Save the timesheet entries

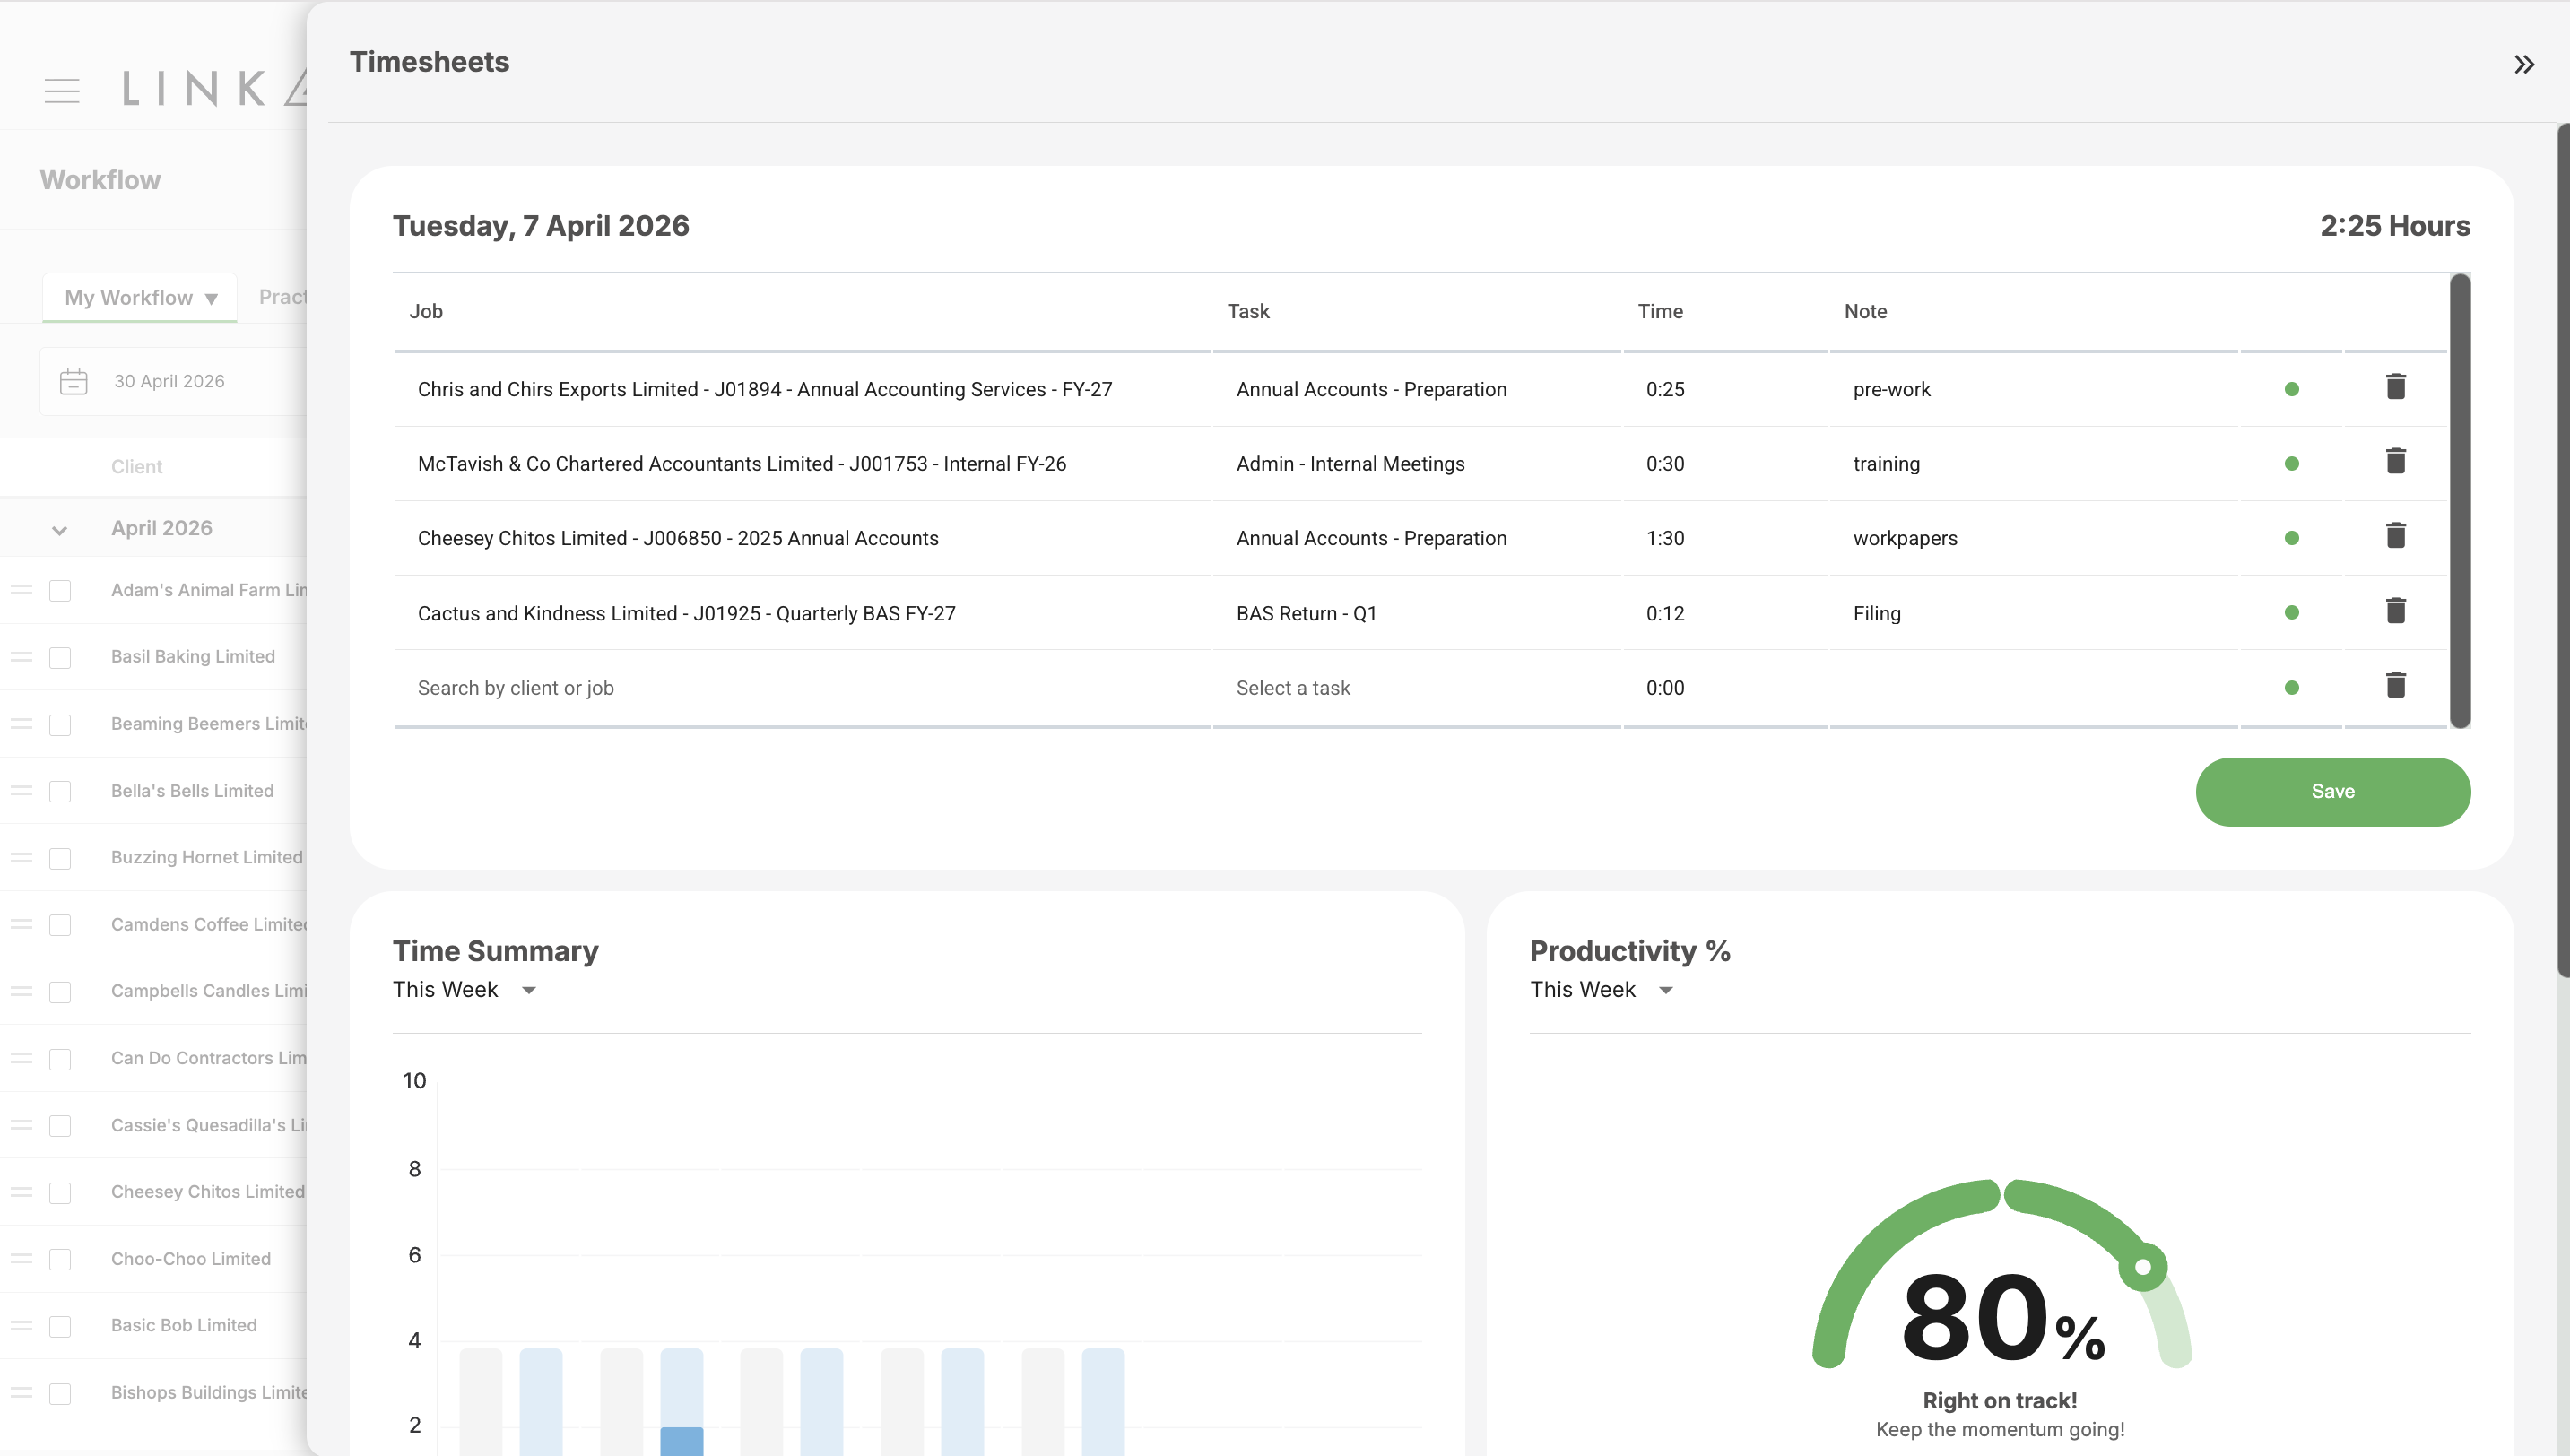pos(2332,791)
